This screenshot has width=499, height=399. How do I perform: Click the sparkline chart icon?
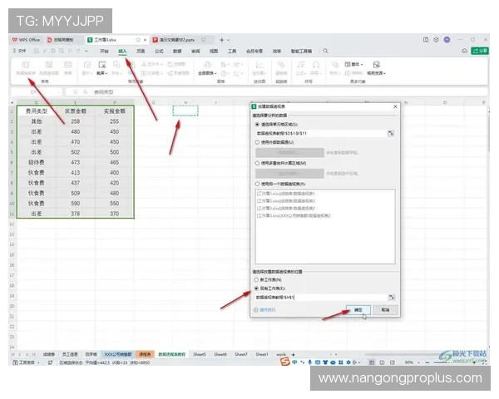(x=259, y=65)
